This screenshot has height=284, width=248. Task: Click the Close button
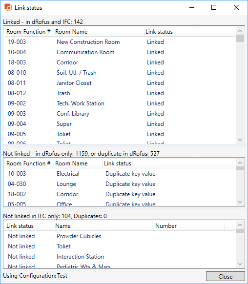pos(226,276)
